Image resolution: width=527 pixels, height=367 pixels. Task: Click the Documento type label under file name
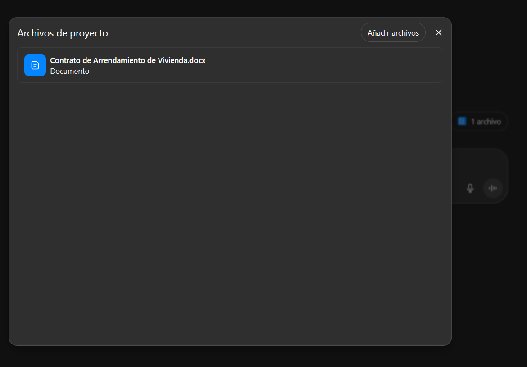click(x=70, y=71)
